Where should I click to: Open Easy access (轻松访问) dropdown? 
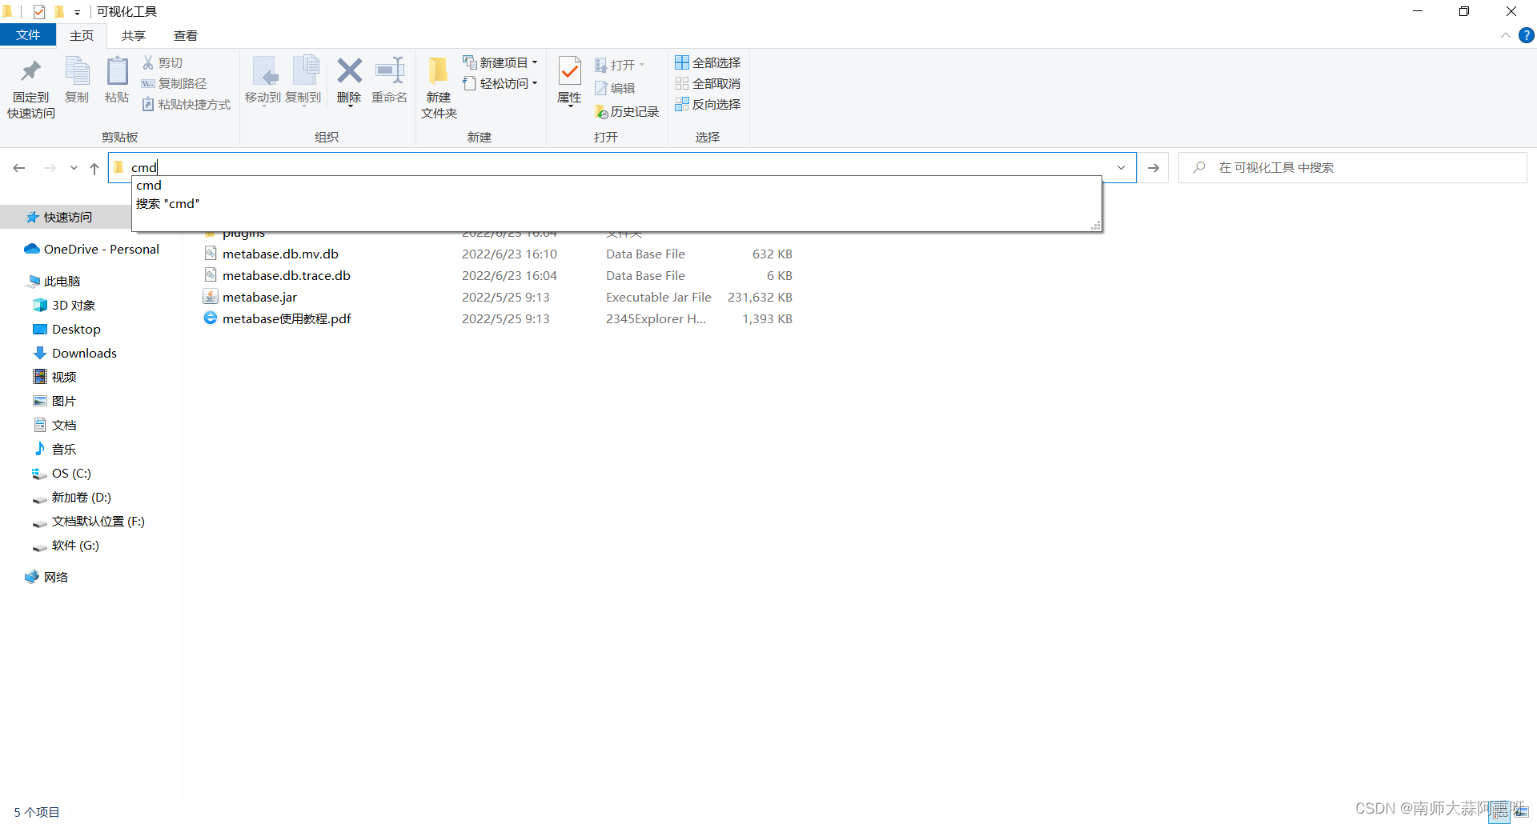click(500, 83)
